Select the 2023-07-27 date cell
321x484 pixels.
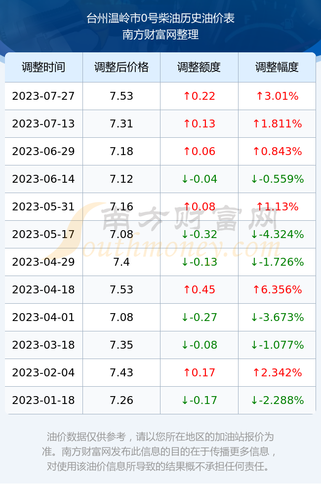[43, 96]
